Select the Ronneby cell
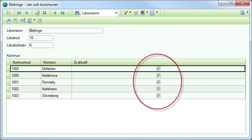Image resolution: width=252 pixels, height=140 pixels. click(56, 82)
